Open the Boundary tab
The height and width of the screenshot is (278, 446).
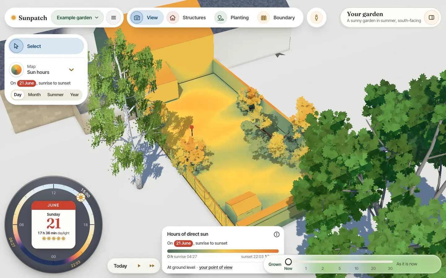(276, 18)
